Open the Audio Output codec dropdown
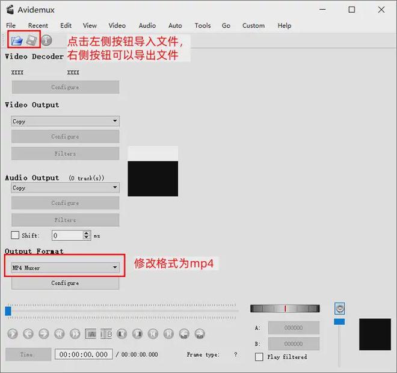Viewport: 397px width, 373px height. (66, 188)
